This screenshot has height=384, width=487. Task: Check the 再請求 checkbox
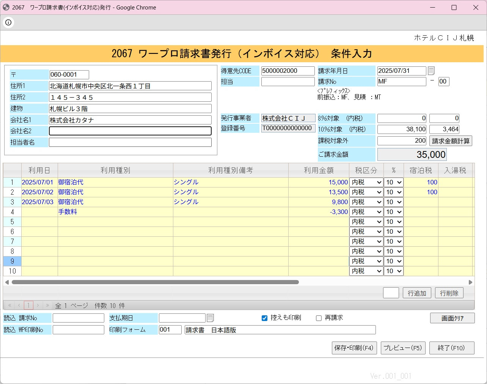pos(319,318)
